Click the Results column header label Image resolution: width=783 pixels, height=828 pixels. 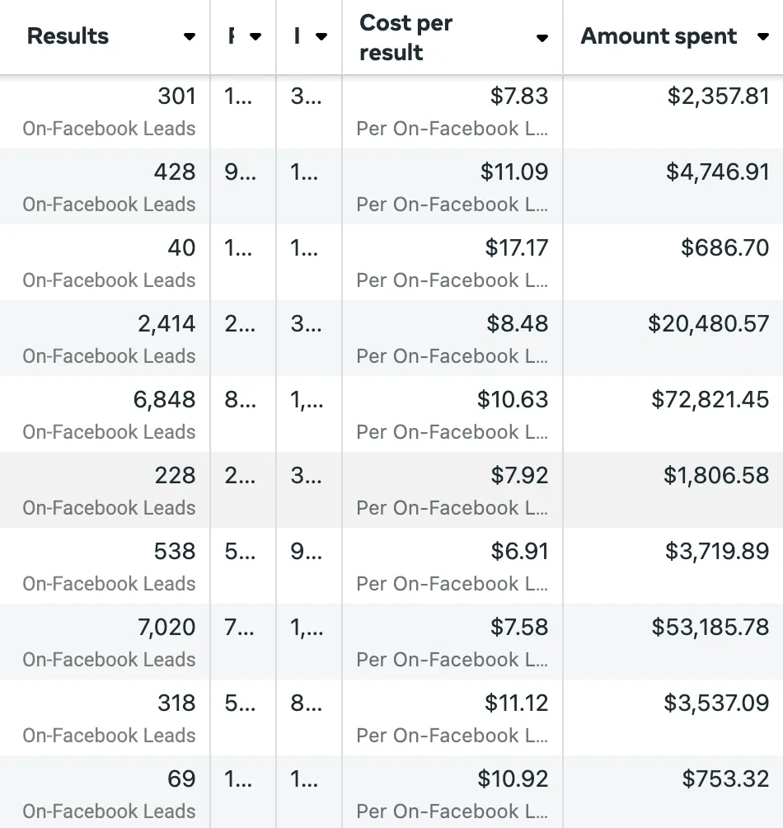(x=68, y=36)
